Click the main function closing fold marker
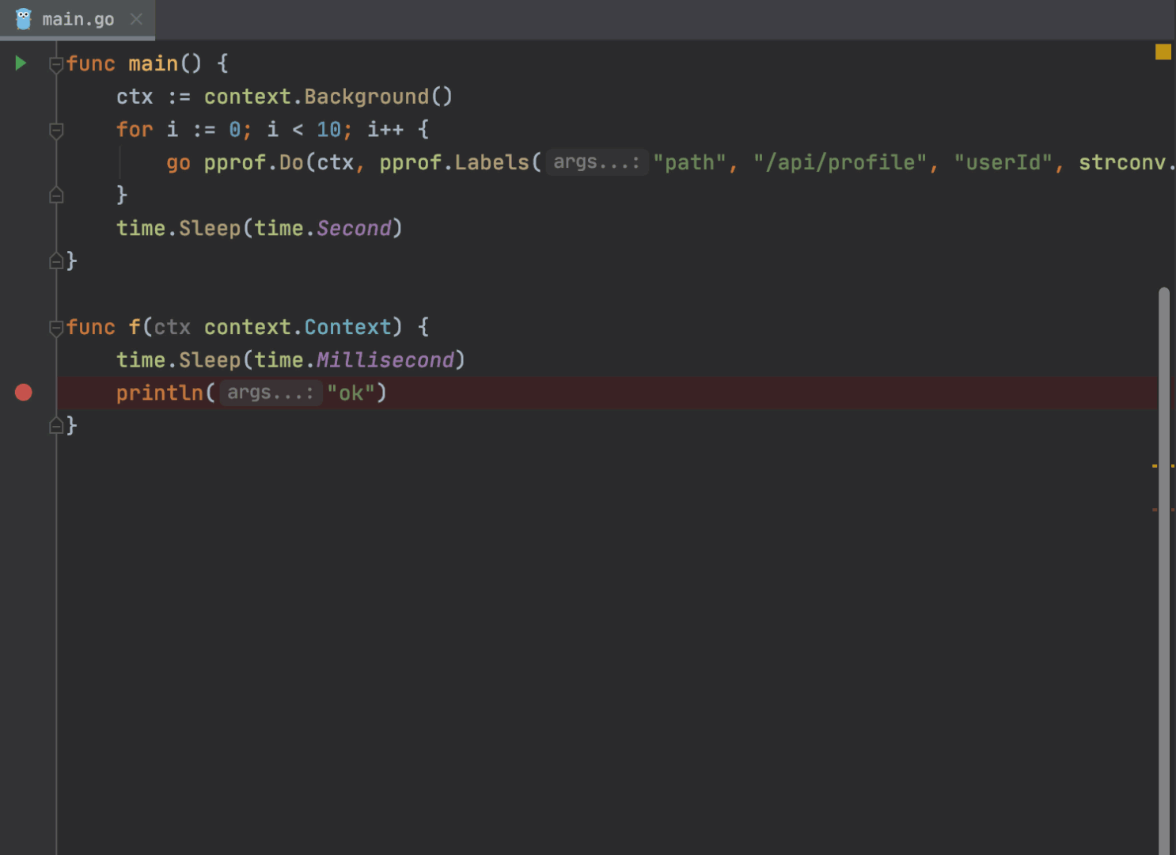Screen dimensions: 1176x855 coord(56,260)
